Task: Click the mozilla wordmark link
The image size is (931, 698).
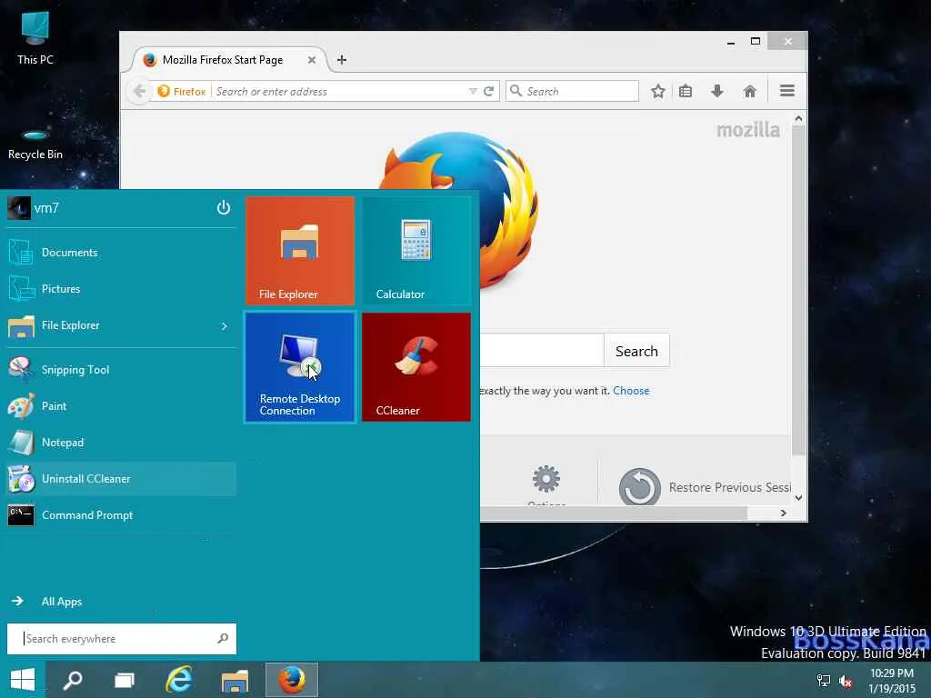Action: [x=748, y=130]
